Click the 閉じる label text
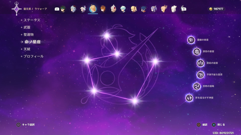 click(x=221, y=125)
